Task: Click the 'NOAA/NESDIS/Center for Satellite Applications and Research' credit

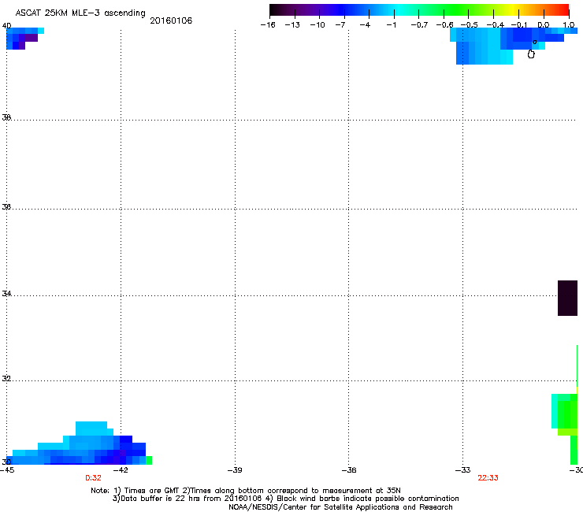Action: pyautogui.click(x=340, y=507)
